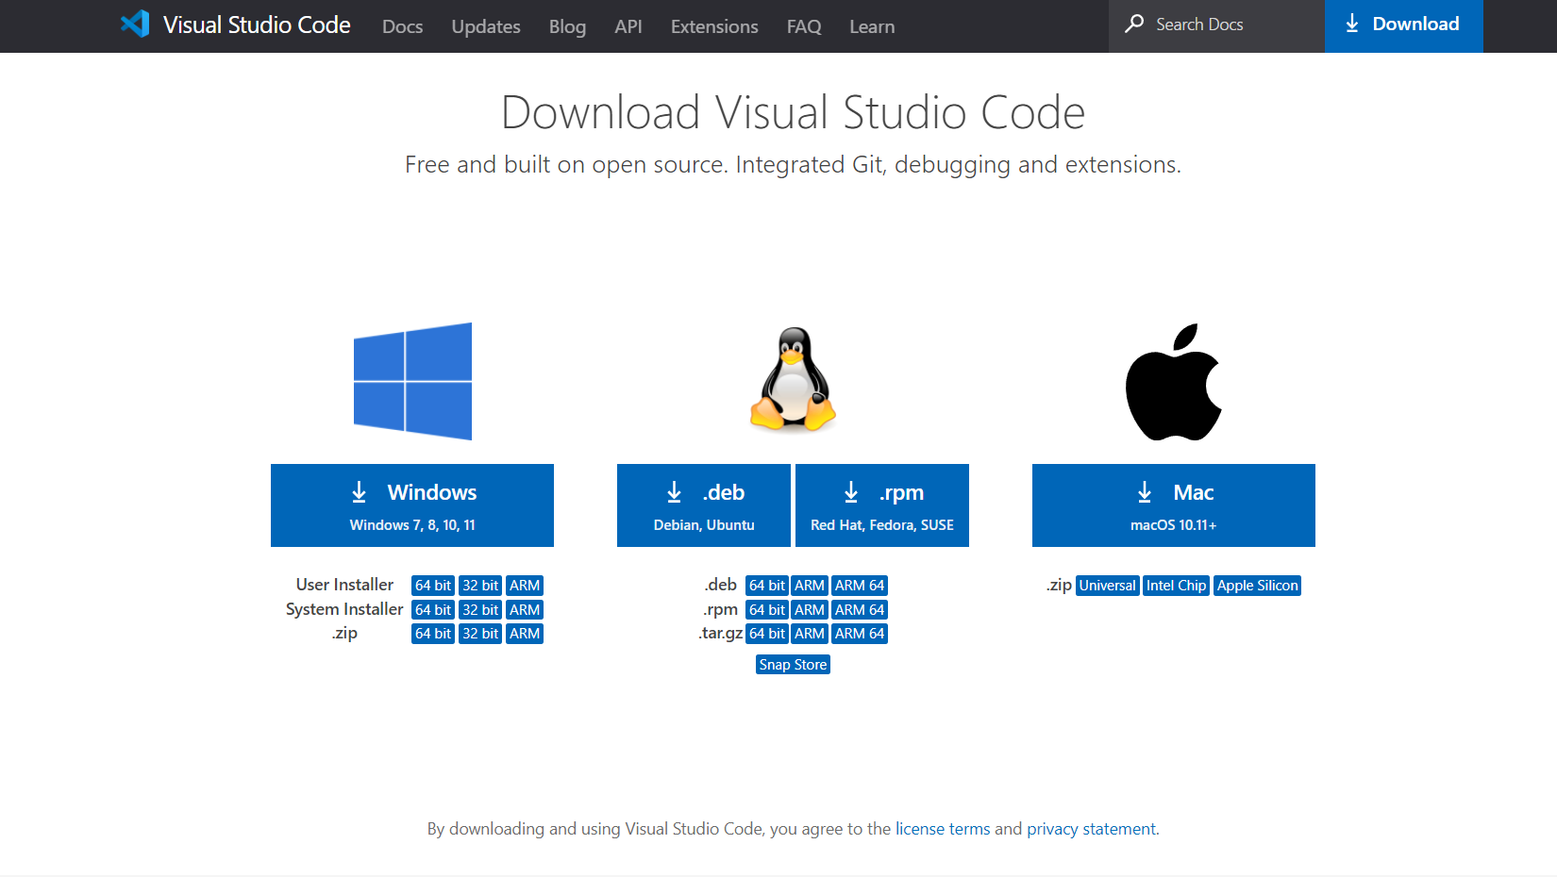Click the Apple logo image
Screen dimensions: 1557x877
[1173, 382]
